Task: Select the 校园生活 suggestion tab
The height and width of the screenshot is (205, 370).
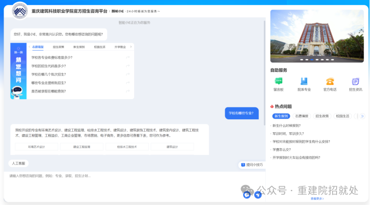Action: point(99,46)
